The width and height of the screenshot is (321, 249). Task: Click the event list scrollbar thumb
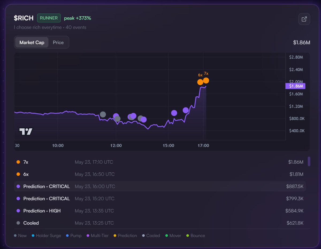309,161
